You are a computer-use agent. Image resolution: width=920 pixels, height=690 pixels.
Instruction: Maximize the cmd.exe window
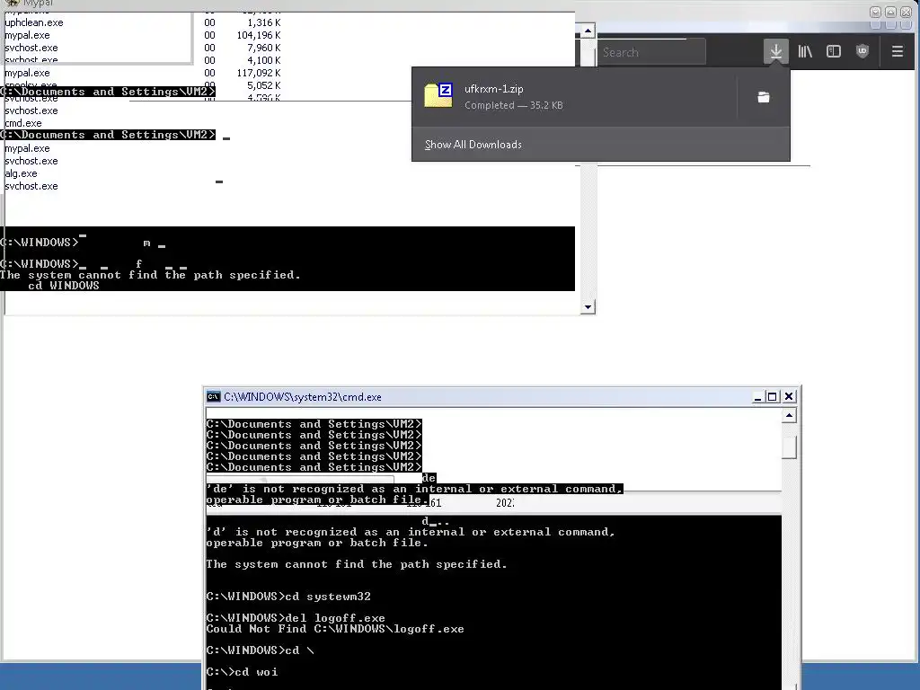[x=773, y=397]
